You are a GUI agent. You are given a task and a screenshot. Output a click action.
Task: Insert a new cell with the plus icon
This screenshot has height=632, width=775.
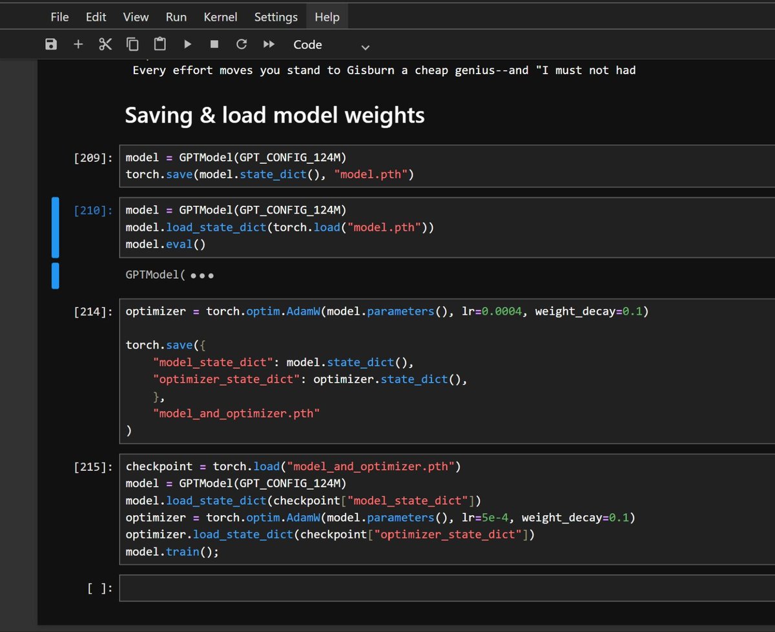[78, 45]
